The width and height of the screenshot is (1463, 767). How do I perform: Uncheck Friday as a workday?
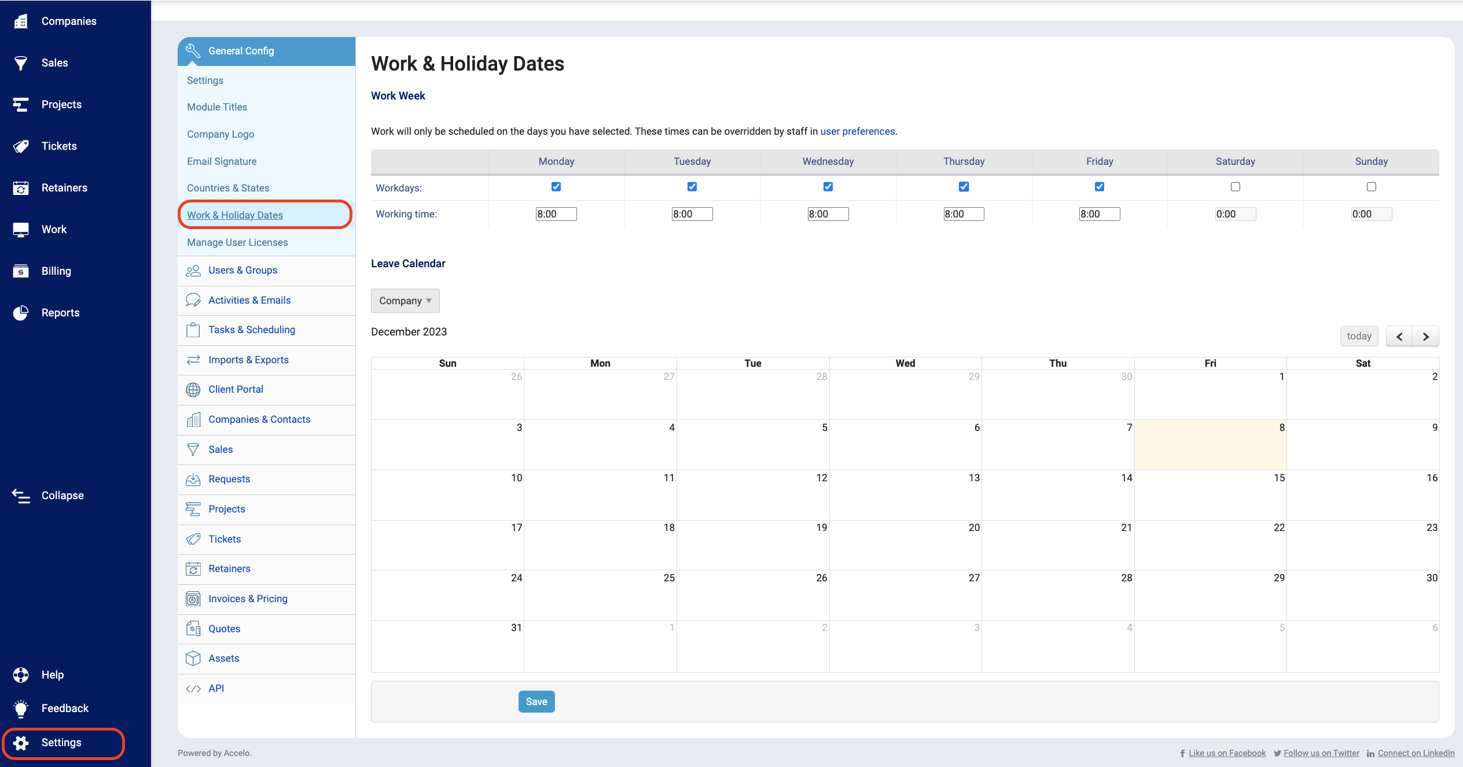pos(1100,187)
